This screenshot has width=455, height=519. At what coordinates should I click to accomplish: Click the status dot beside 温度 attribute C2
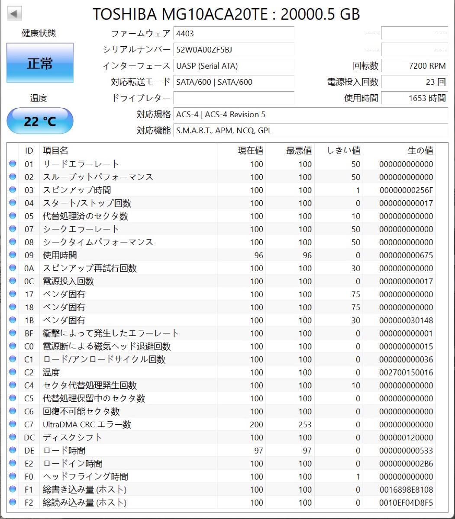[x=13, y=372]
